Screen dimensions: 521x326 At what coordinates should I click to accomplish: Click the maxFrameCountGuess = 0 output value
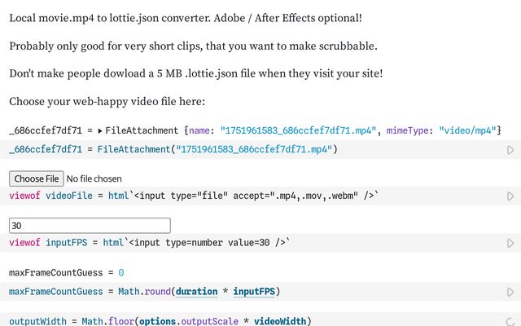[121, 273]
